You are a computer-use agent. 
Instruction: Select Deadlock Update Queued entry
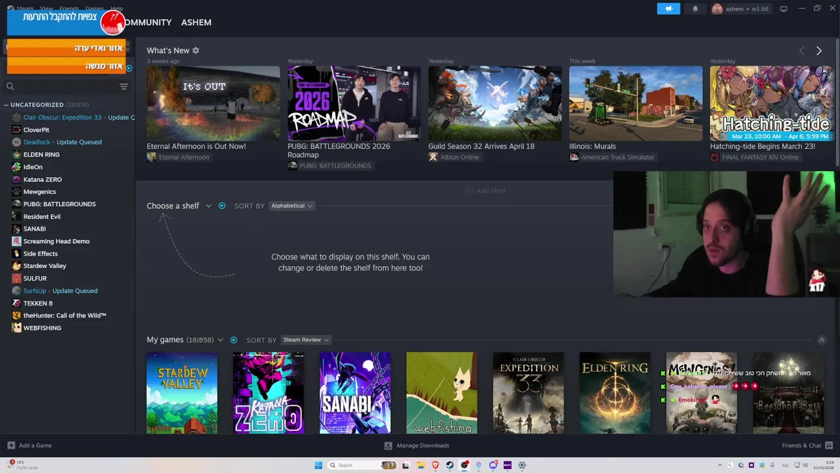point(62,142)
